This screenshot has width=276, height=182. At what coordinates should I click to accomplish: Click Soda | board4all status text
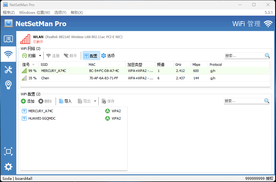tap(18, 179)
